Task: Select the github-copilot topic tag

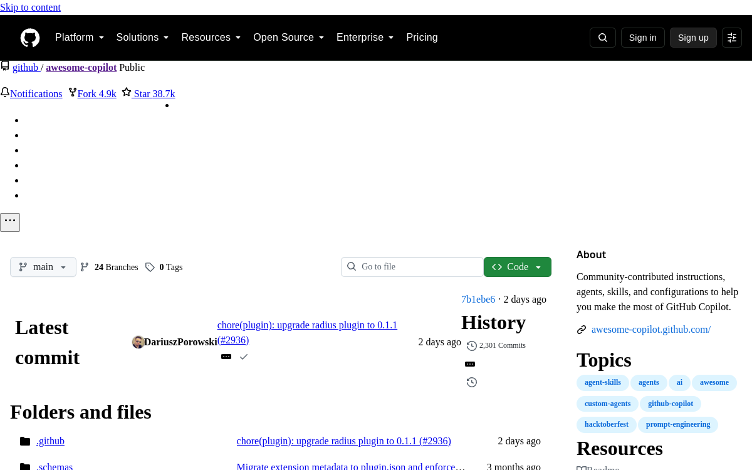Action: (x=671, y=404)
